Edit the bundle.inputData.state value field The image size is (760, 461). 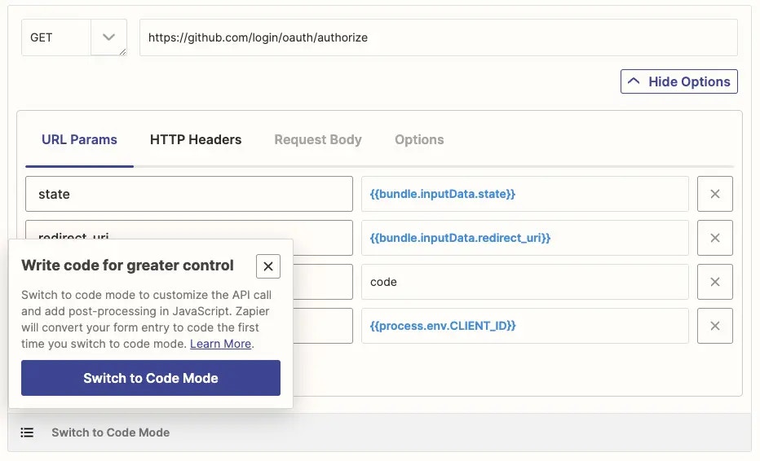525,194
